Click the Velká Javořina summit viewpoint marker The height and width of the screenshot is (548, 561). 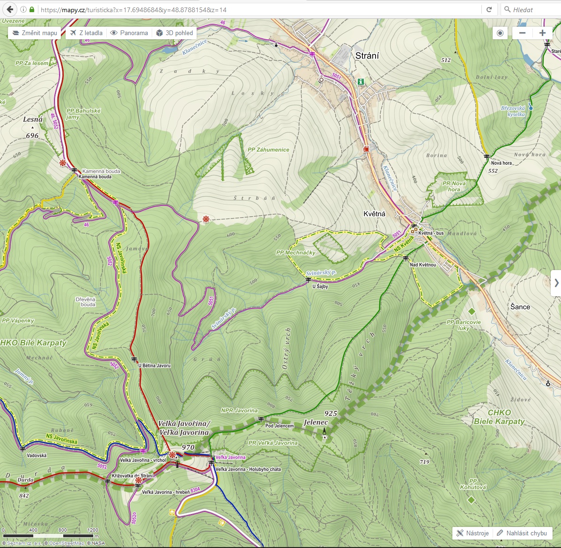[172, 455]
